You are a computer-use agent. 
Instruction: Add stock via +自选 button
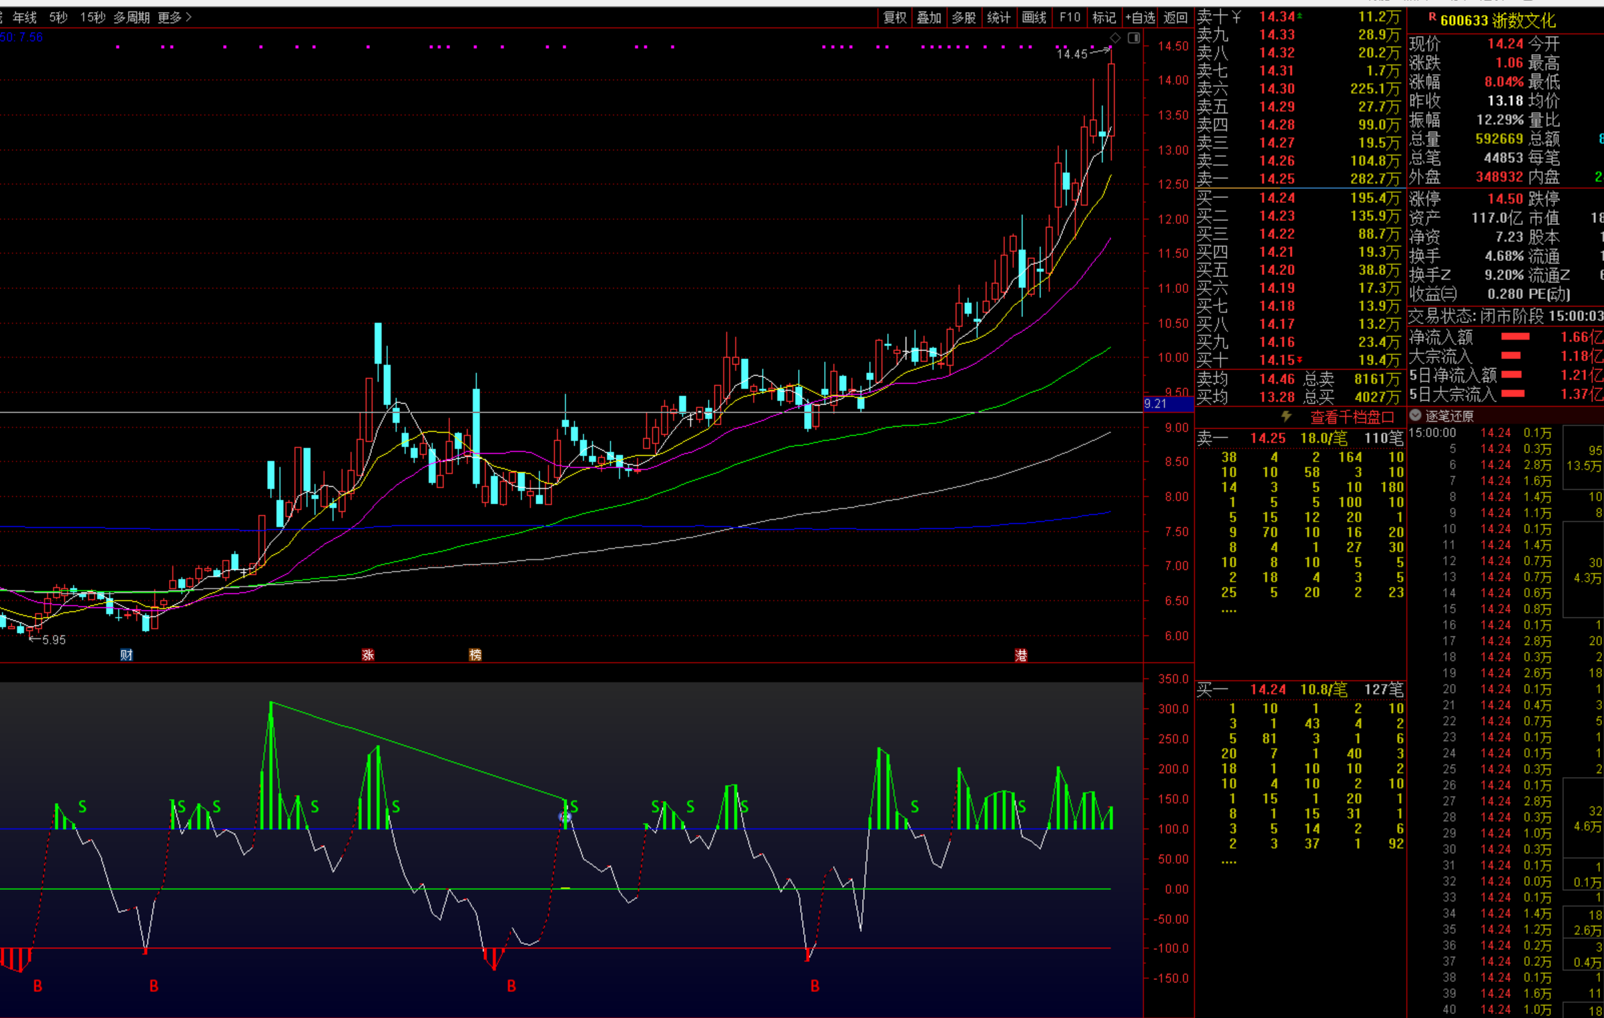pyautogui.click(x=1140, y=18)
